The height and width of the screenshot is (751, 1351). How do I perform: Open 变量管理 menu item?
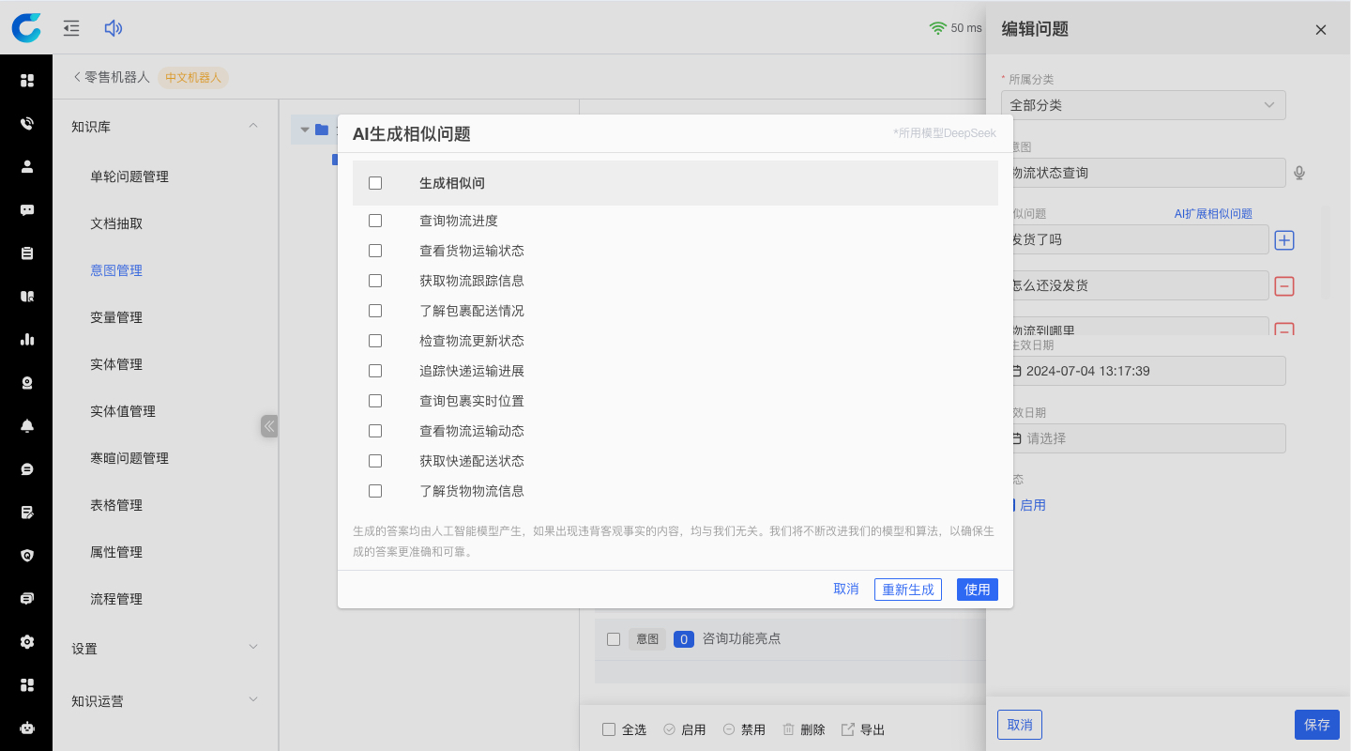[116, 317]
